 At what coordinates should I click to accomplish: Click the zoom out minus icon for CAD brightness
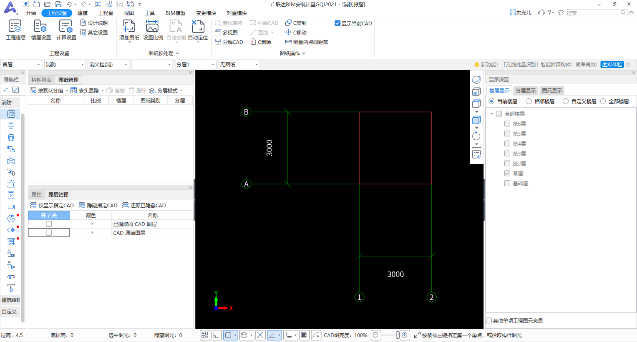376,335
